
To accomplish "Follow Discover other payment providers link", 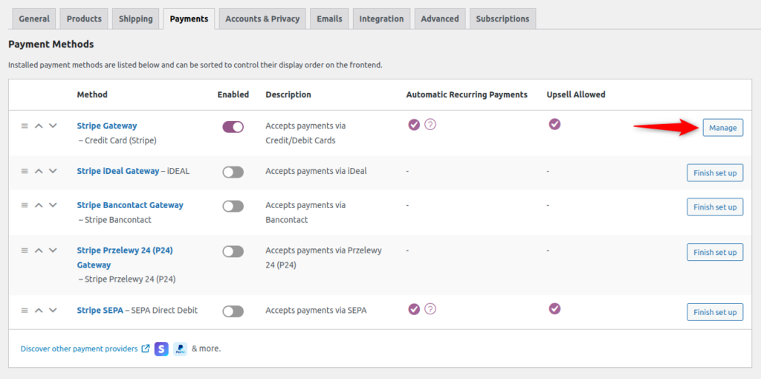I will pyautogui.click(x=85, y=349).
